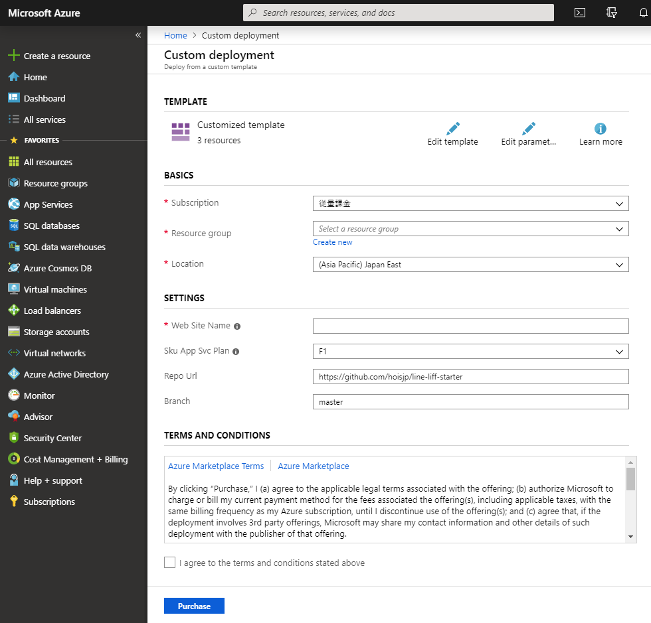Open All services list icon
Image resolution: width=651 pixels, height=623 pixels.
coord(14,119)
